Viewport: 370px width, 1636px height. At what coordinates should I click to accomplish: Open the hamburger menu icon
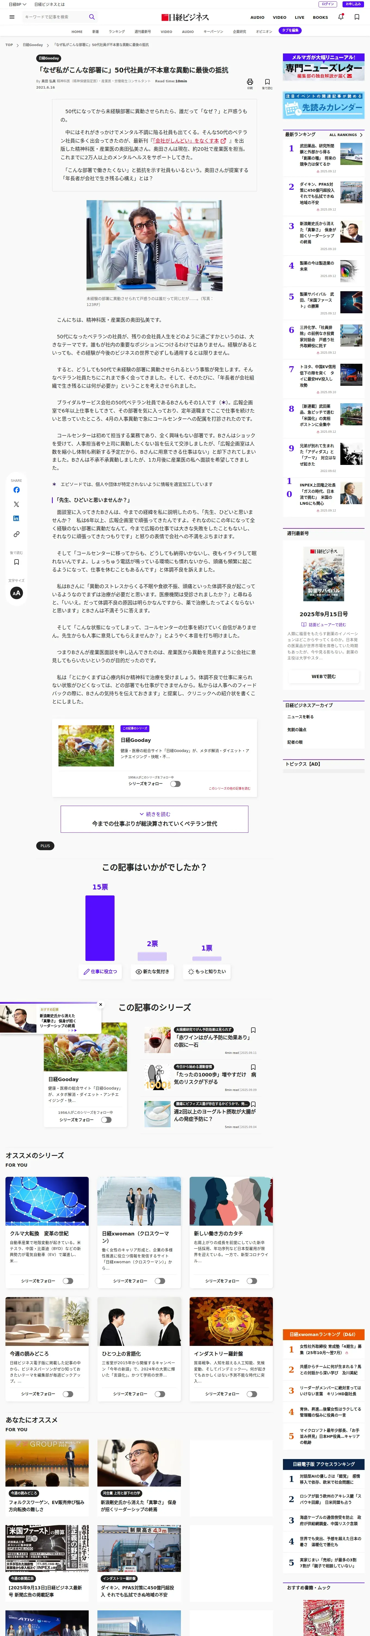12,17
